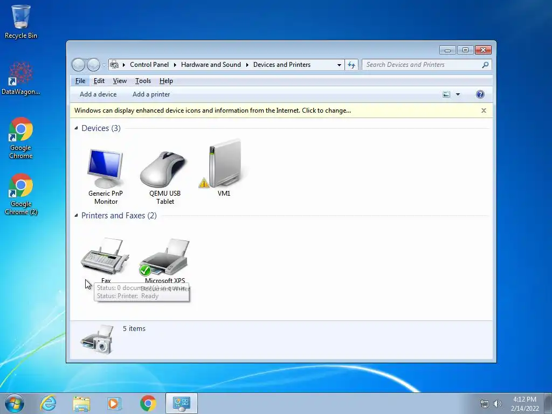Click the help question mark icon
Viewport: 552px width, 414px height.
point(480,94)
